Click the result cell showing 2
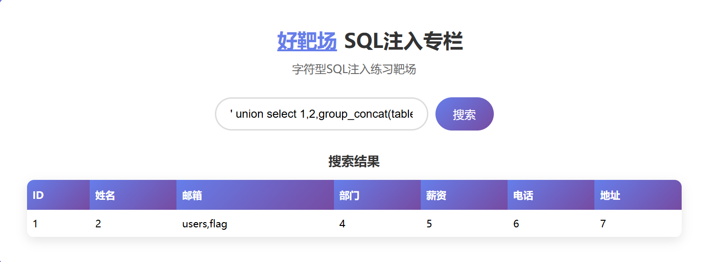This screenshot has height=262, width=703. 133,224
